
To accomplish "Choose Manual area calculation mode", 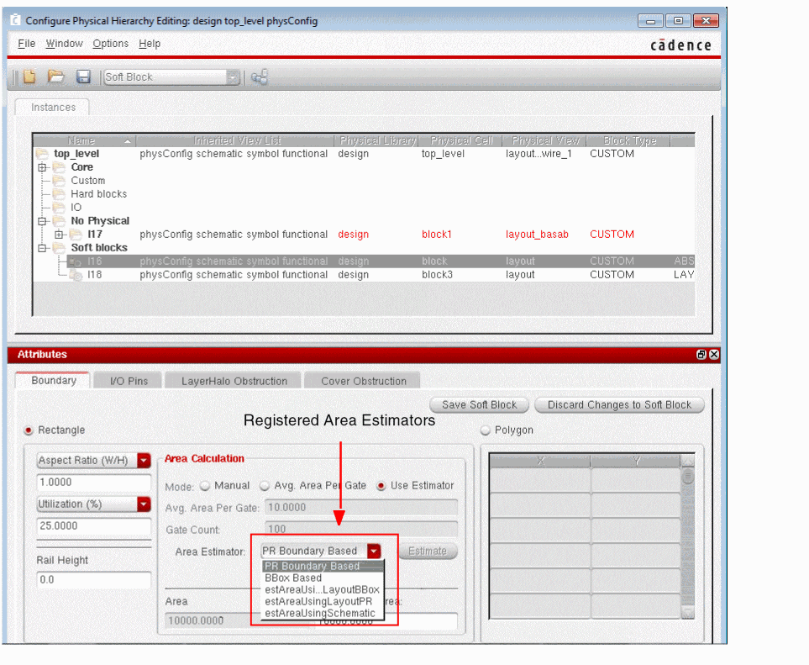I will pos(204,486).
